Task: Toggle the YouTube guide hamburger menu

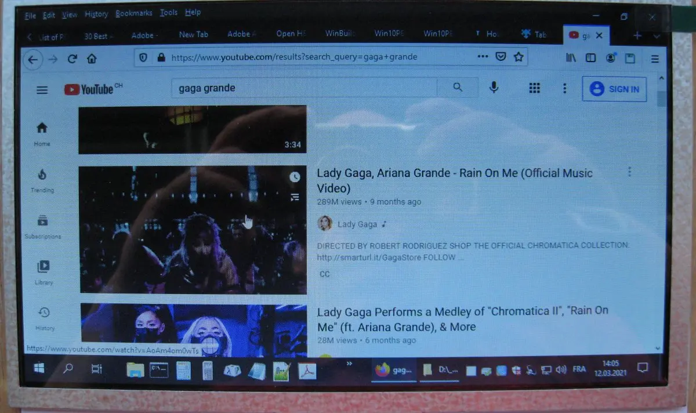Action: (42, 90)
